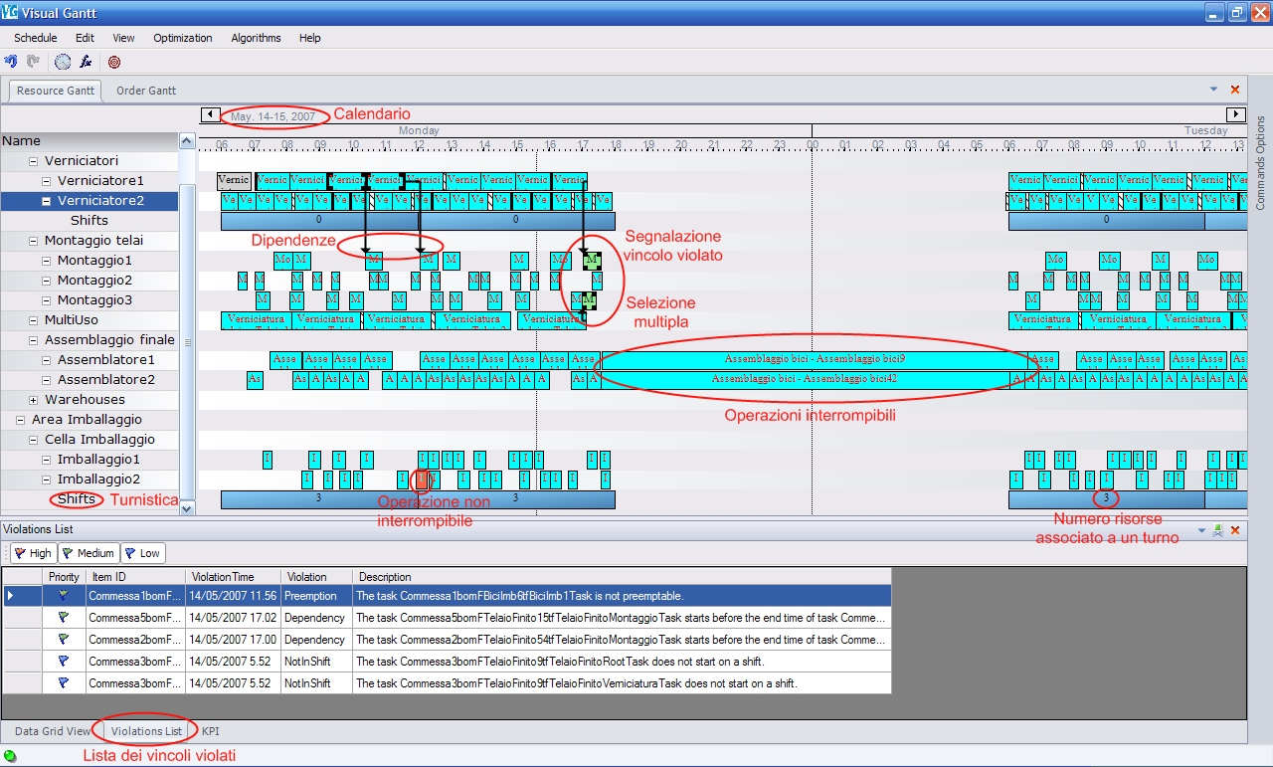The width and height of the screenshot is (1273, 767).
Task: Collapse the Verniciatori group
Action: pyautogui.click(x=34, y=161)
